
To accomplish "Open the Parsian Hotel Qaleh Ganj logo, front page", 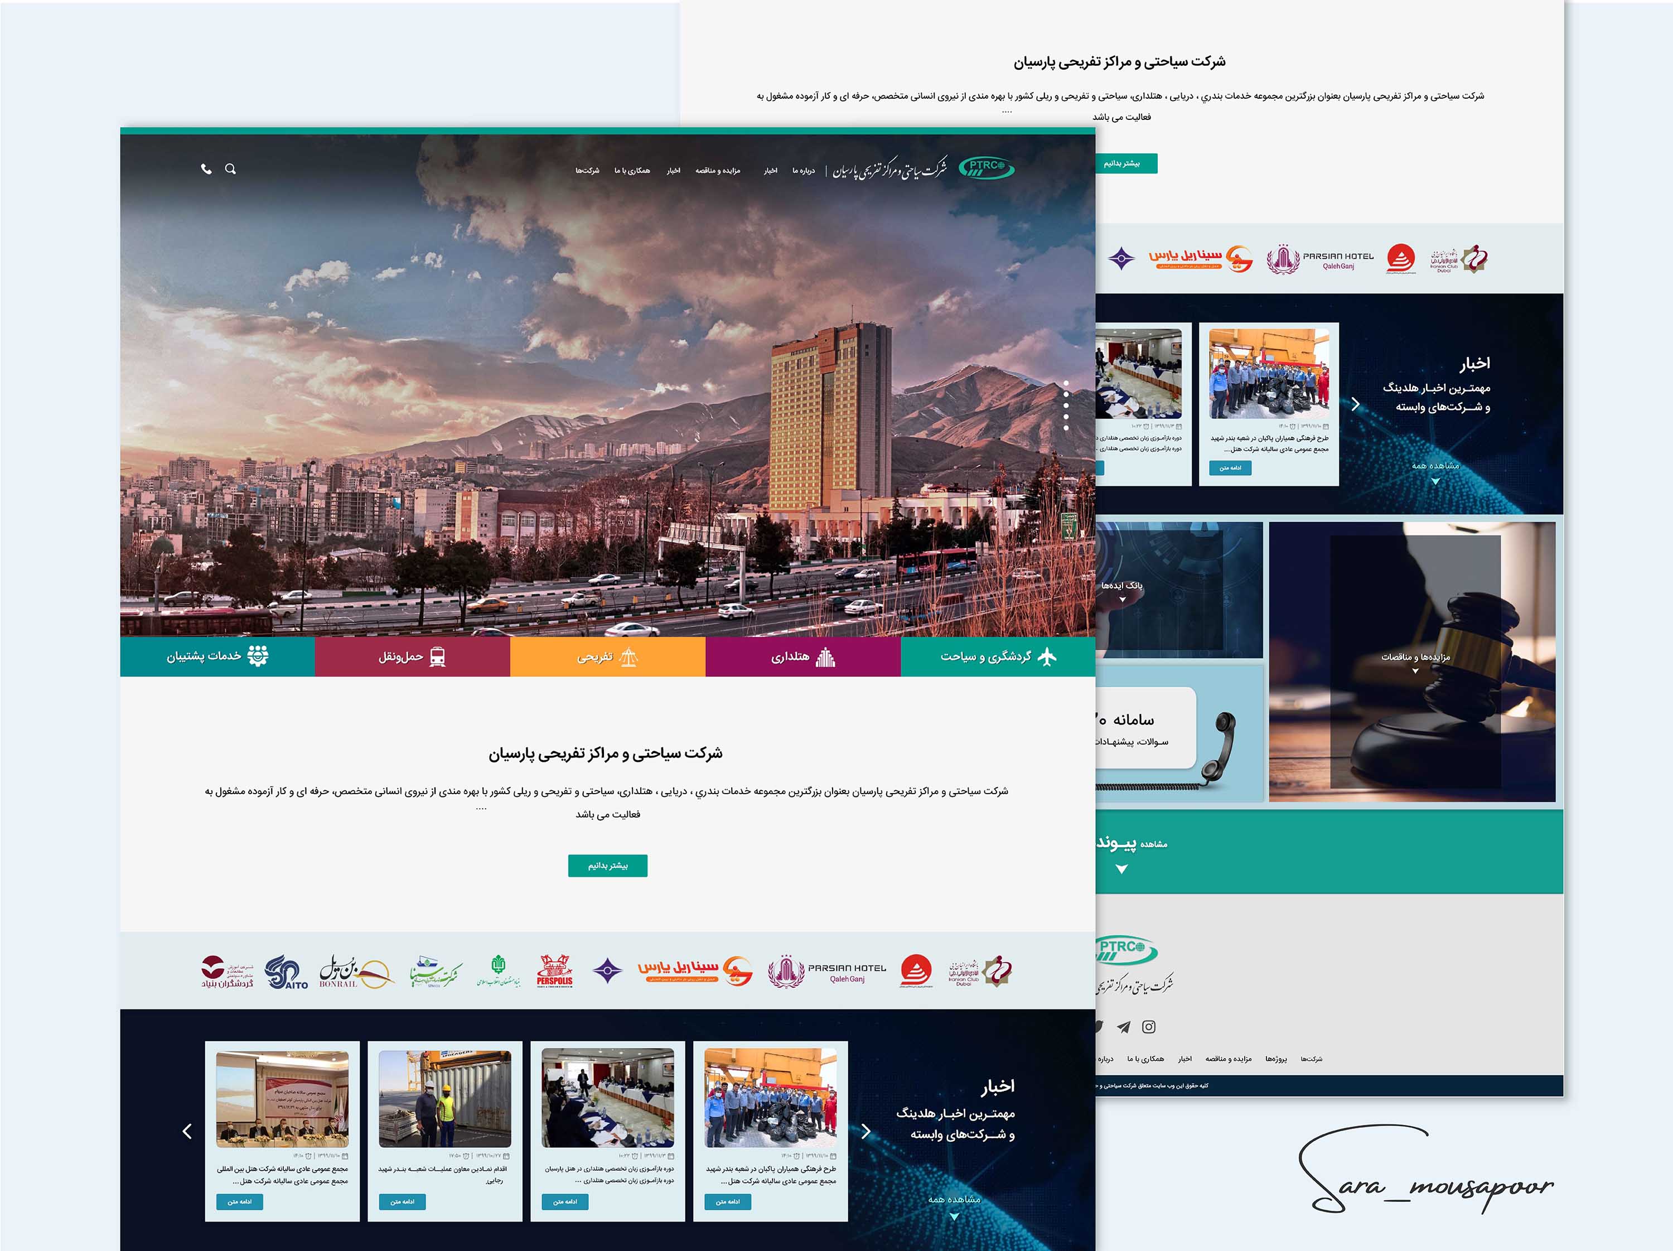I will tap(826, 972).
